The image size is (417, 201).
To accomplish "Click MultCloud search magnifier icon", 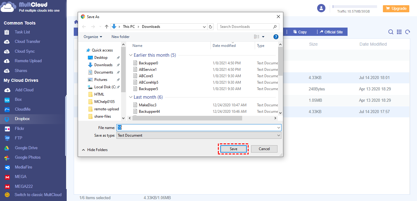I will [391, 32].
